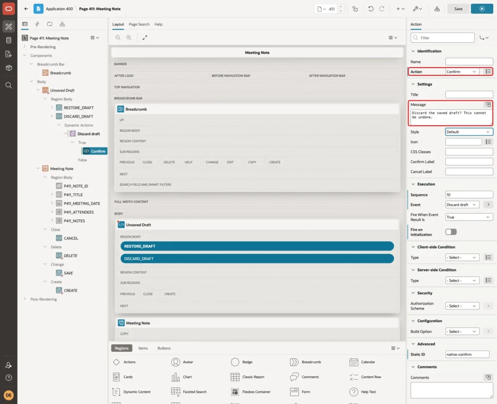The height and width of the screenshot is (404, 497).
Task: Click the Shared Components icon in top toolbar
Action: (x=437, y=9)
